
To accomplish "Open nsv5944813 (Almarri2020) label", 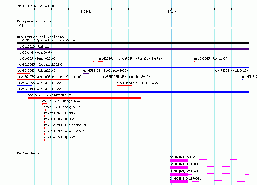I will pos(137,83).
